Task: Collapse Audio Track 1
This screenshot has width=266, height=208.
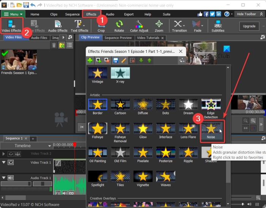Action: (3, 178)
